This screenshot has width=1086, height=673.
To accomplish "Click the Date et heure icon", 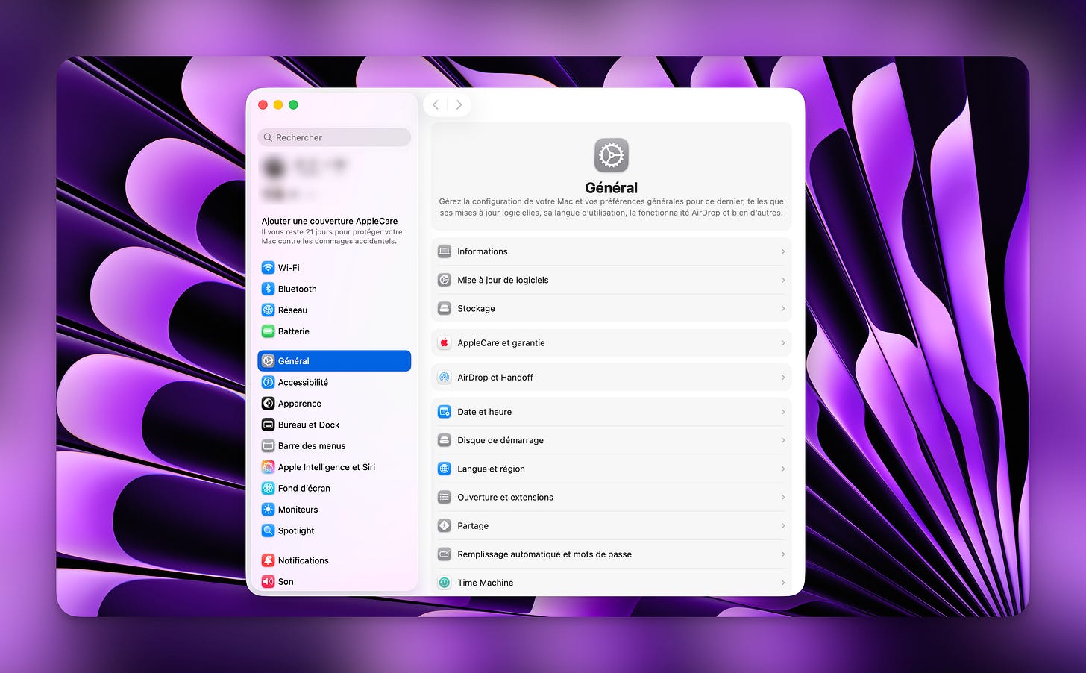I will coord(445,412).
